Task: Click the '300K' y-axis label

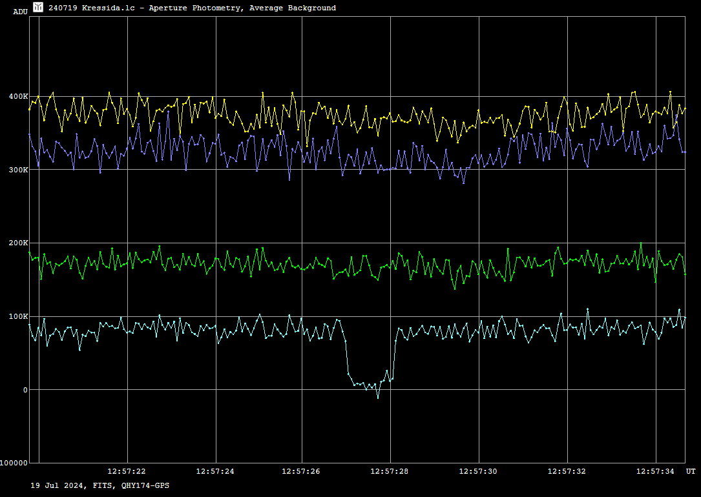Action: [19, 170]
